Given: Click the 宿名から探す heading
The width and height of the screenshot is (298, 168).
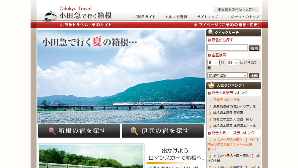Looking at the screenshot, I should pos(222,40).
